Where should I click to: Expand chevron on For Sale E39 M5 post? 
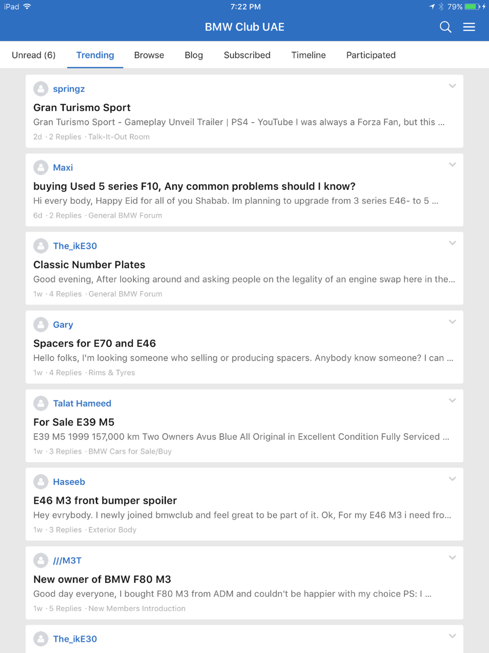point(452,400)
